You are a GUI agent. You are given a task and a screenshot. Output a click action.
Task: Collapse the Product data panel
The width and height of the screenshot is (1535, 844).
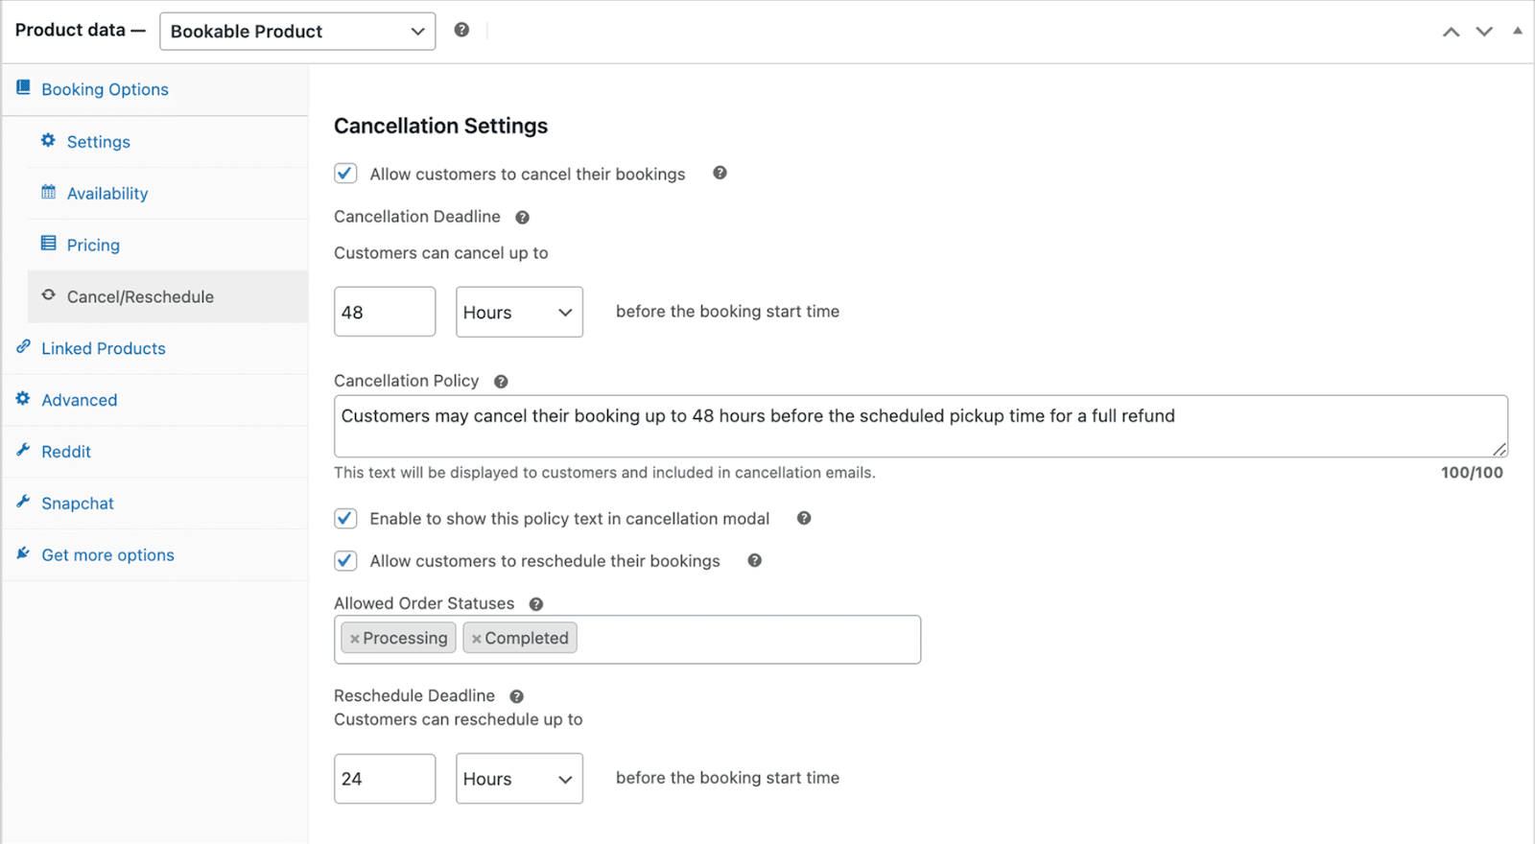point(1518,31)
